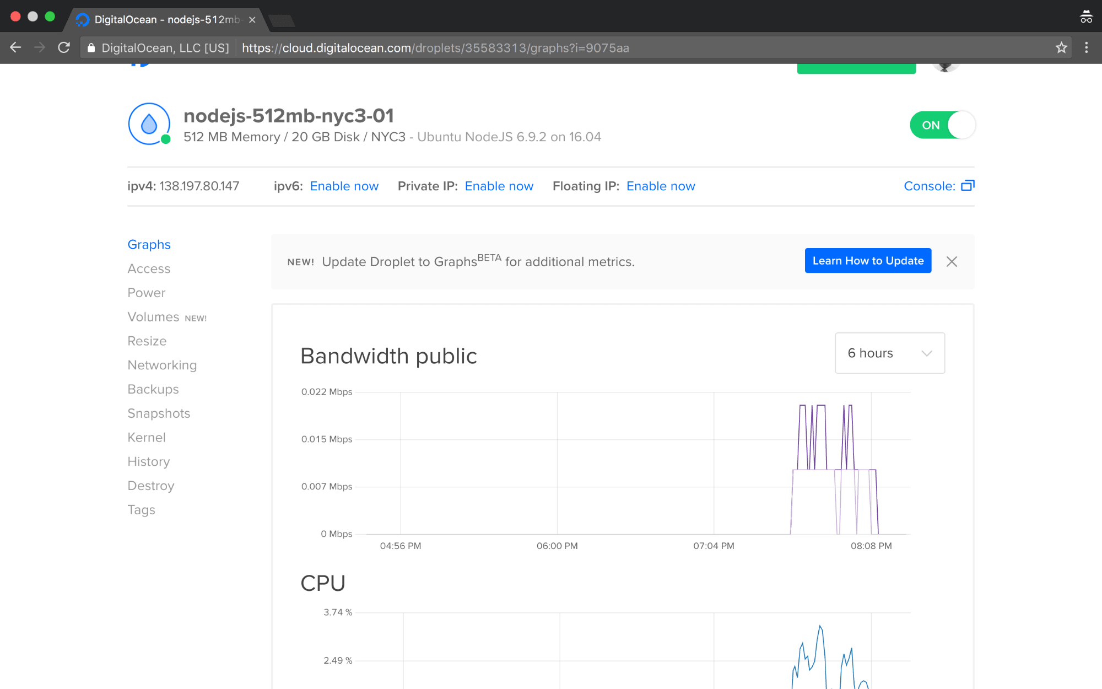This screenshot has width=1102, height=689.
Task: Click the 3.74 % CPU axis label
Action: (338, 612)
